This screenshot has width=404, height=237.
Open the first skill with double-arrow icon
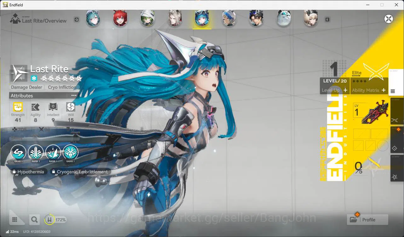tap(18, 153)
